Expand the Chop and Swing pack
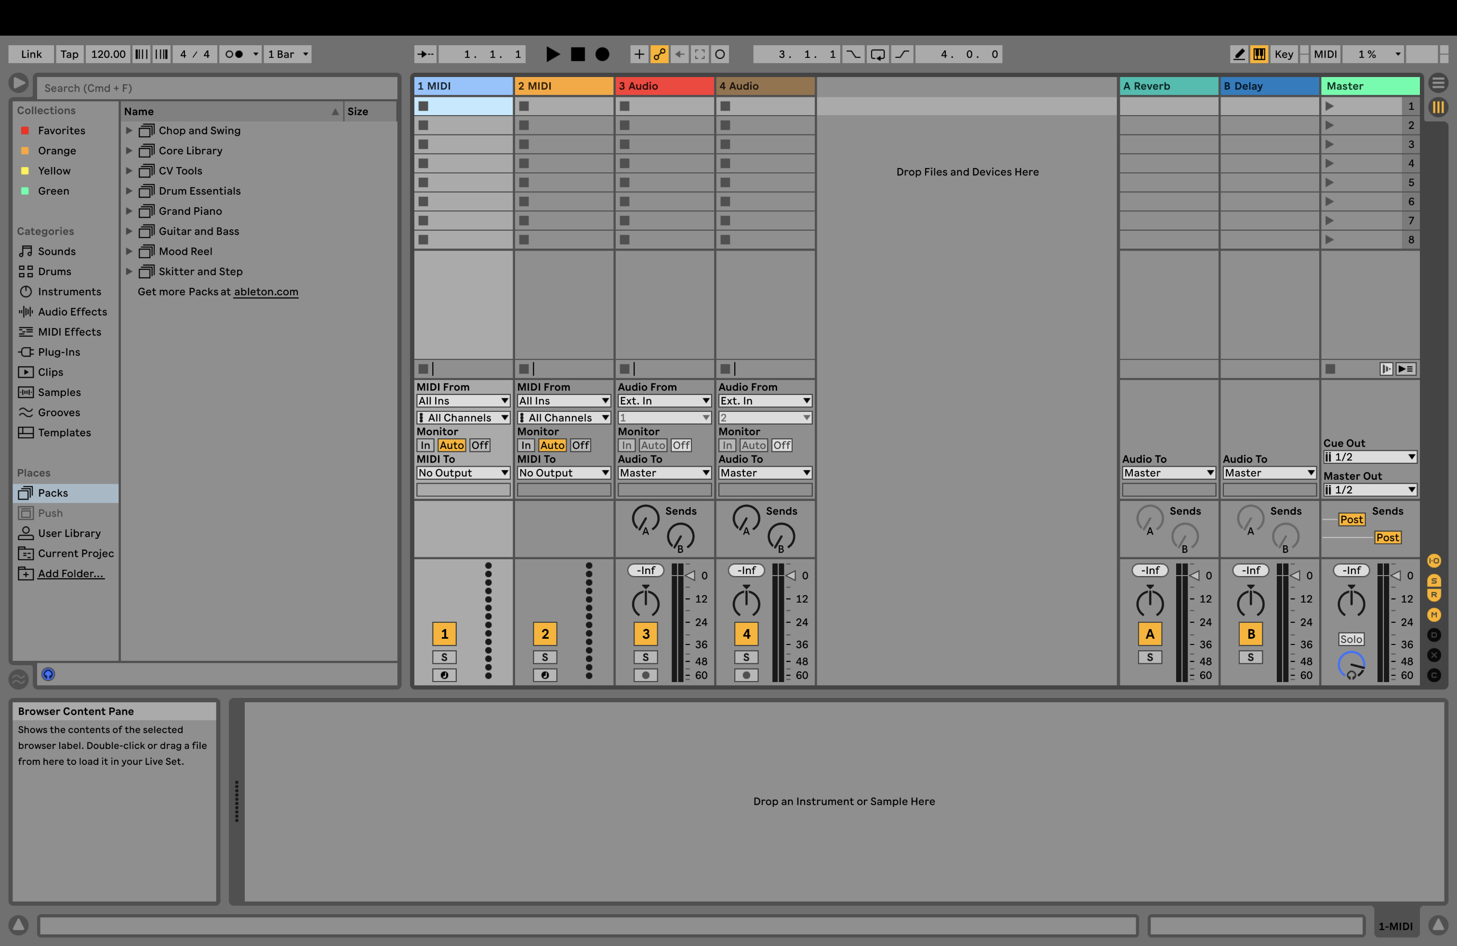Viewport: 1457px width, 946px height. [x=129, y=131]
